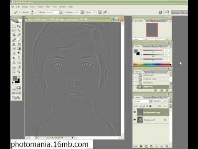The height and width of the screenshot is (149, 198).
Task: Open the Layers panel options menu
Action: point(170,98)
